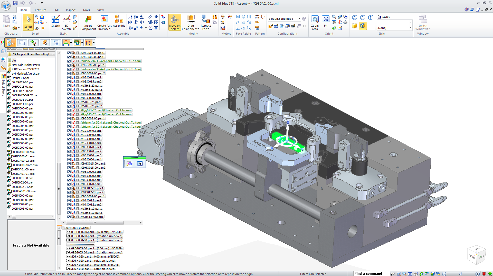
Task: Select j09jg023-02.par:1 checked out part
Action: click(x=106, y=110)
